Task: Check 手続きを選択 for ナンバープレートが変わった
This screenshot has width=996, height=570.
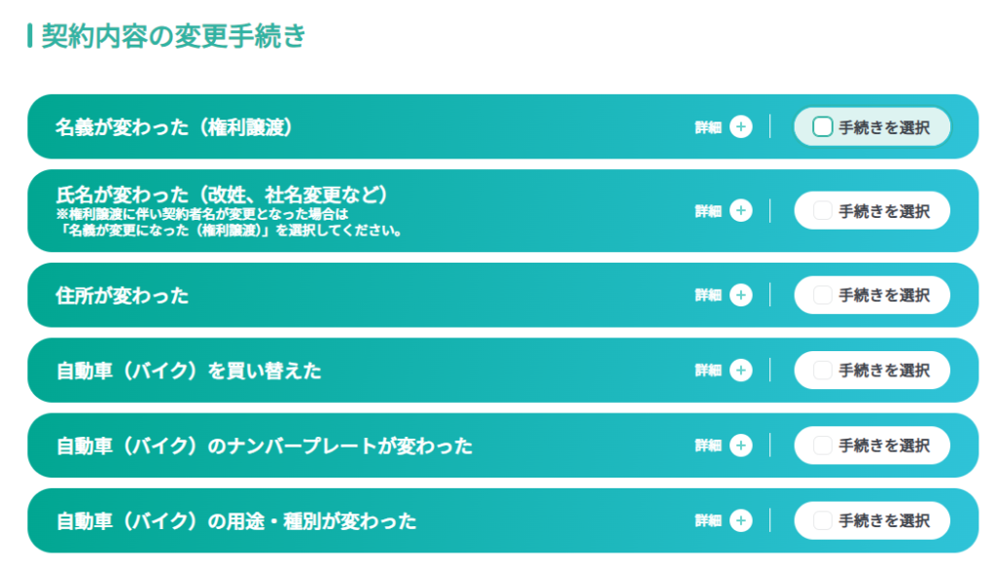Action: pos(823,445)
